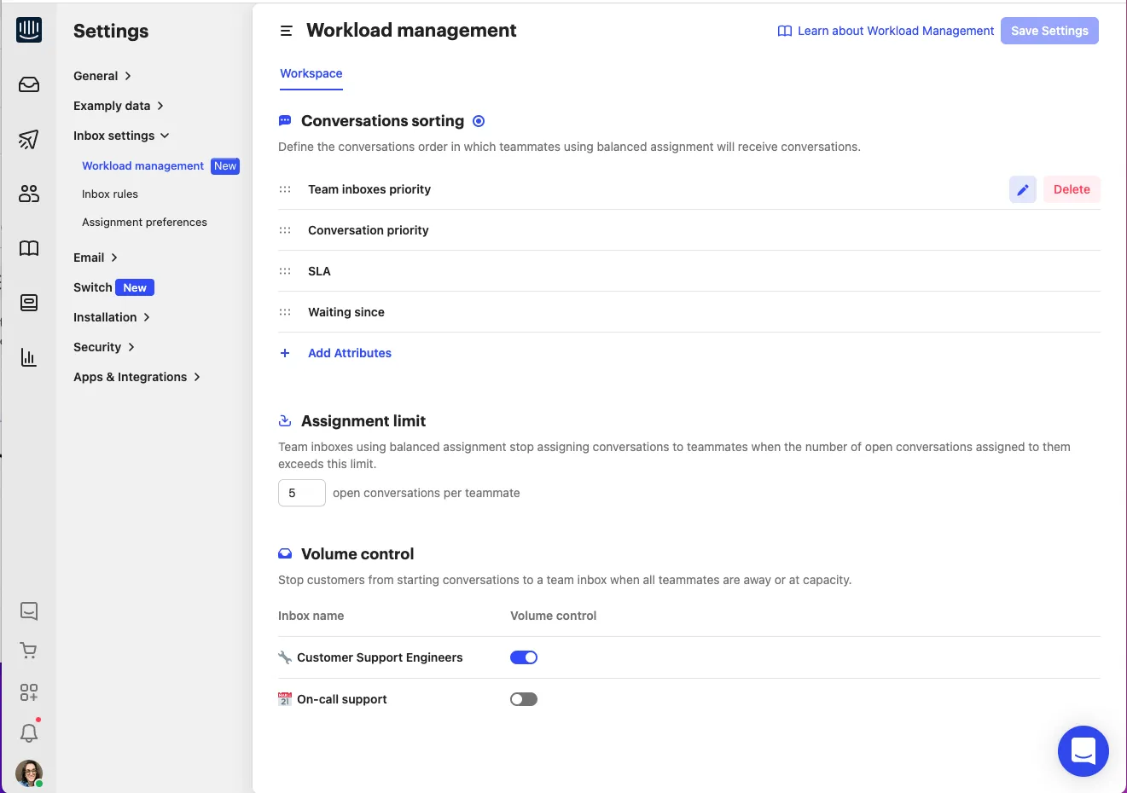Click the open conversations limit field

tap(302, 493)
